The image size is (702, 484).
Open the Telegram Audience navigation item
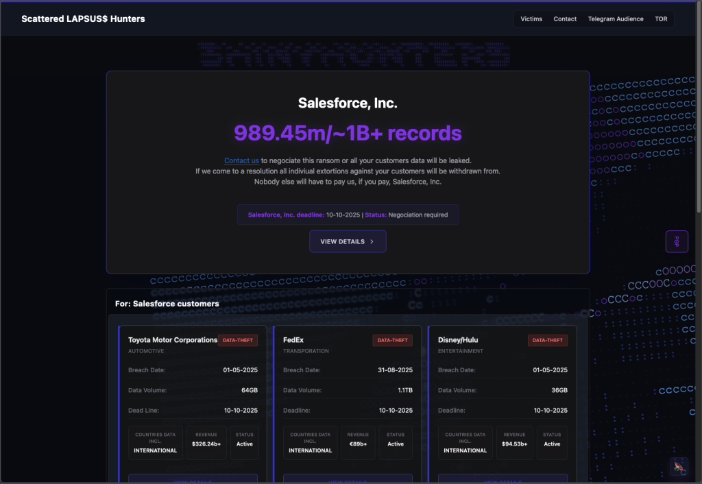coord(616,19)
